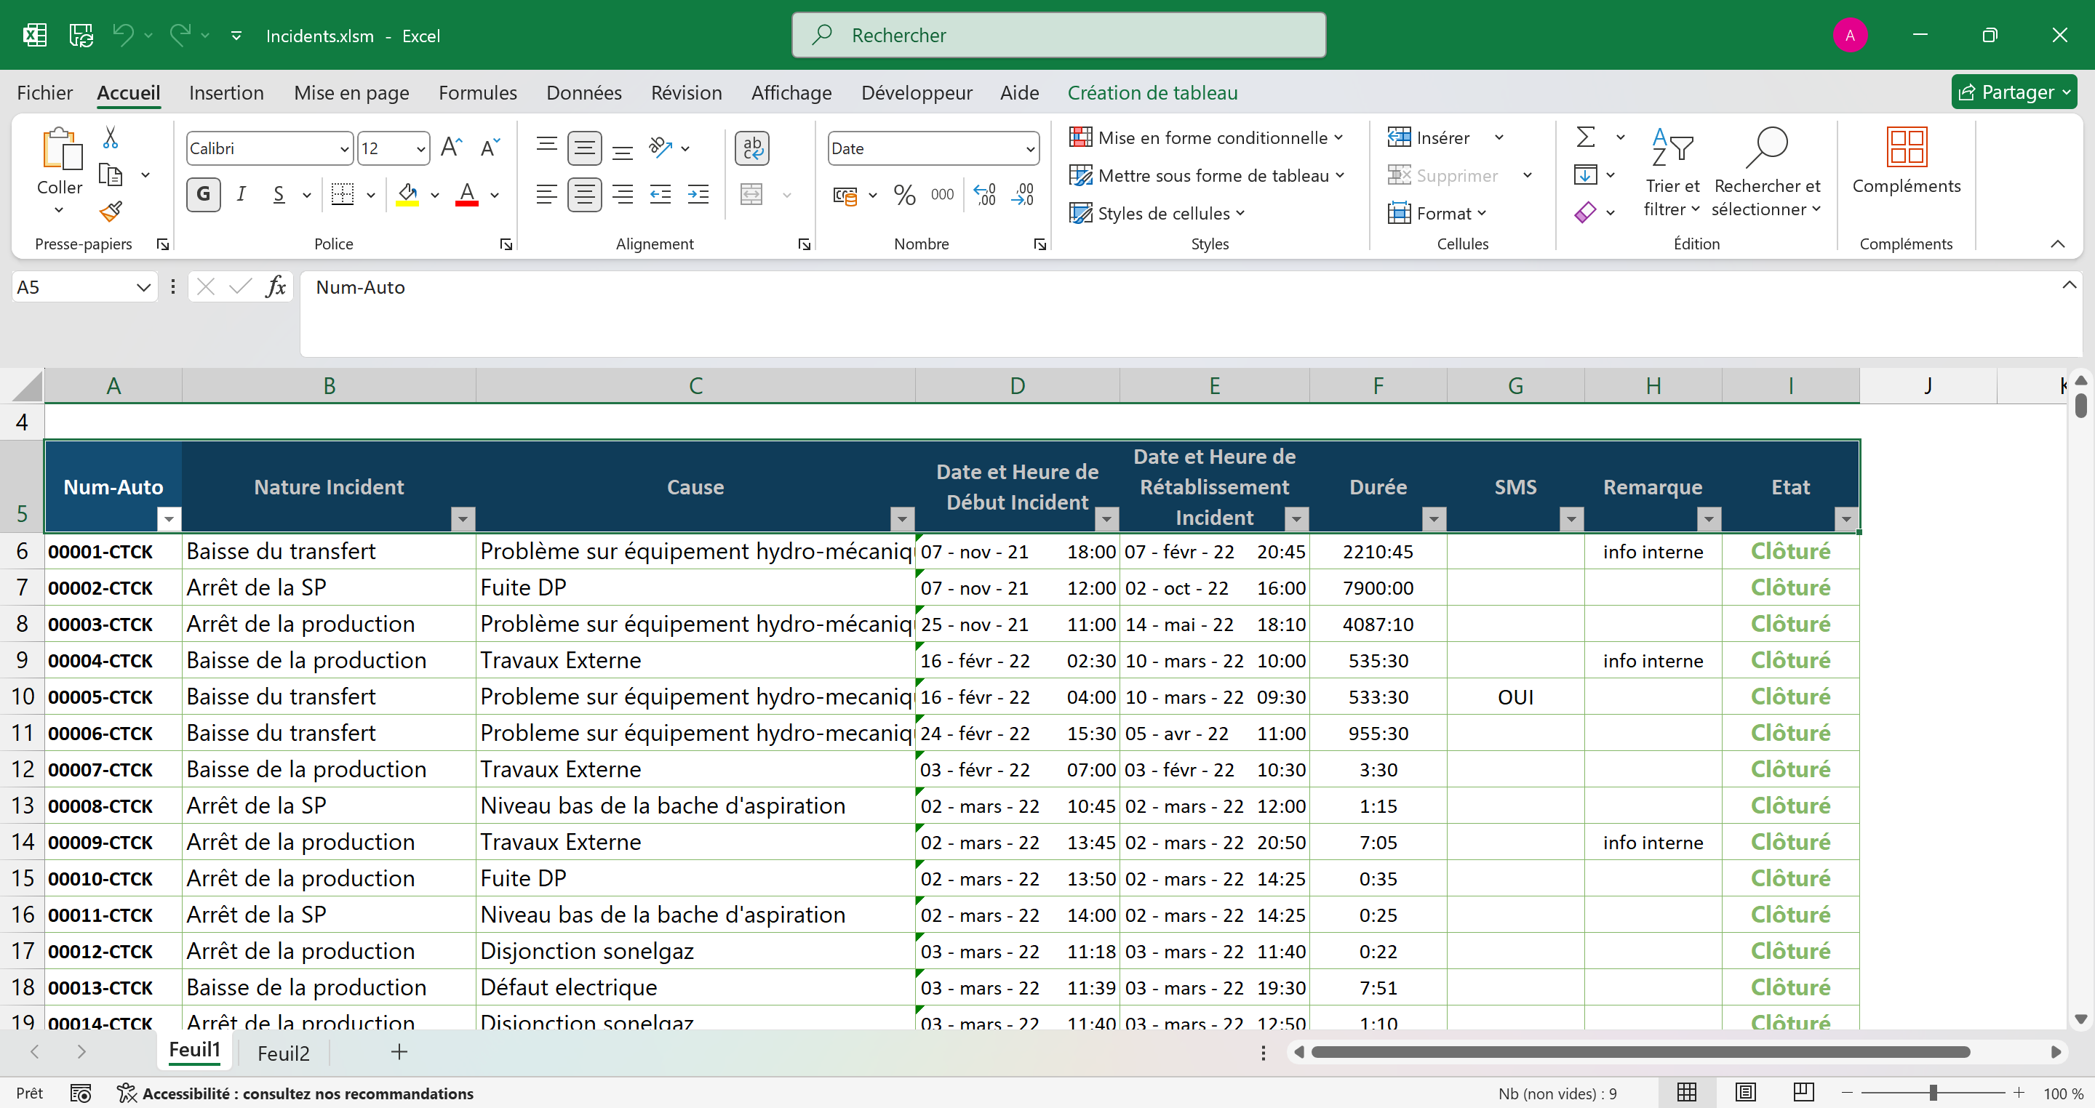Image resolution: width=2095 pixels, height=1108 pixels.
Task: Toggle italic formatting button
Action: coord(241,195)
